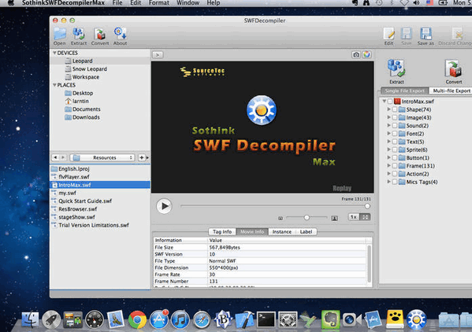Open the Resources folder dropdown
Viewport: 472px width, 332px height.
point(102,157)
